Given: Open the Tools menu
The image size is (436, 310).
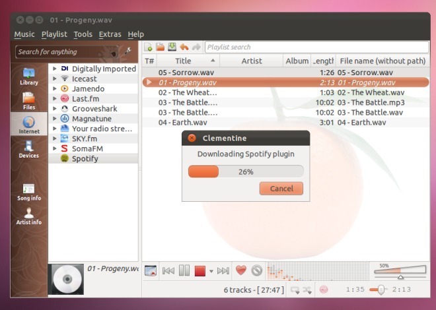Looking at the screenshot, I should (83, 34).
